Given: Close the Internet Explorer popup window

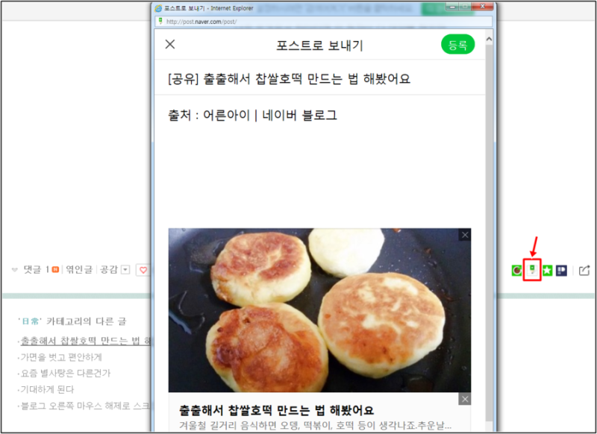Looking at the screenshot, I should (x=482, y=7).
